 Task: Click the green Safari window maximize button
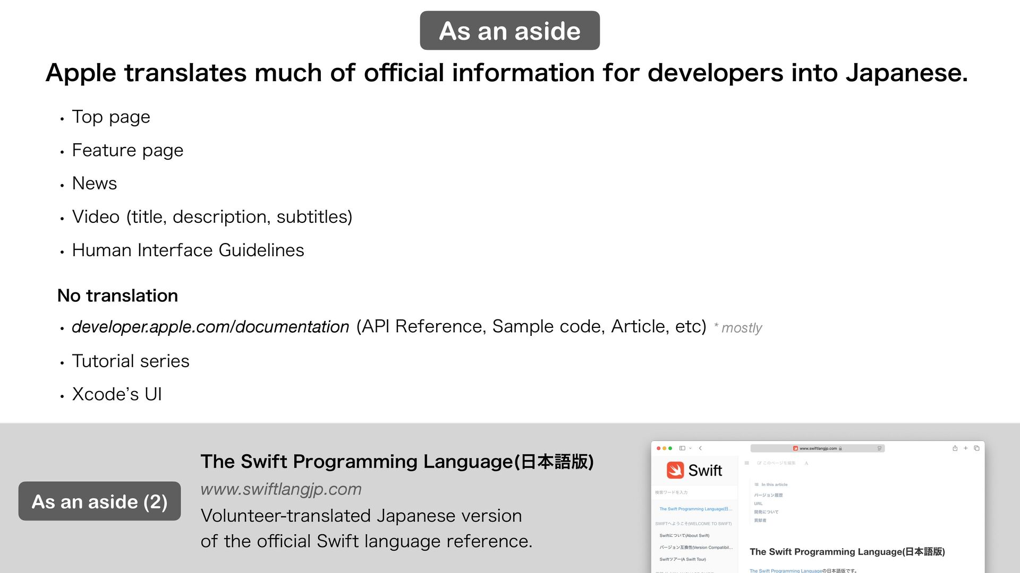670,448
